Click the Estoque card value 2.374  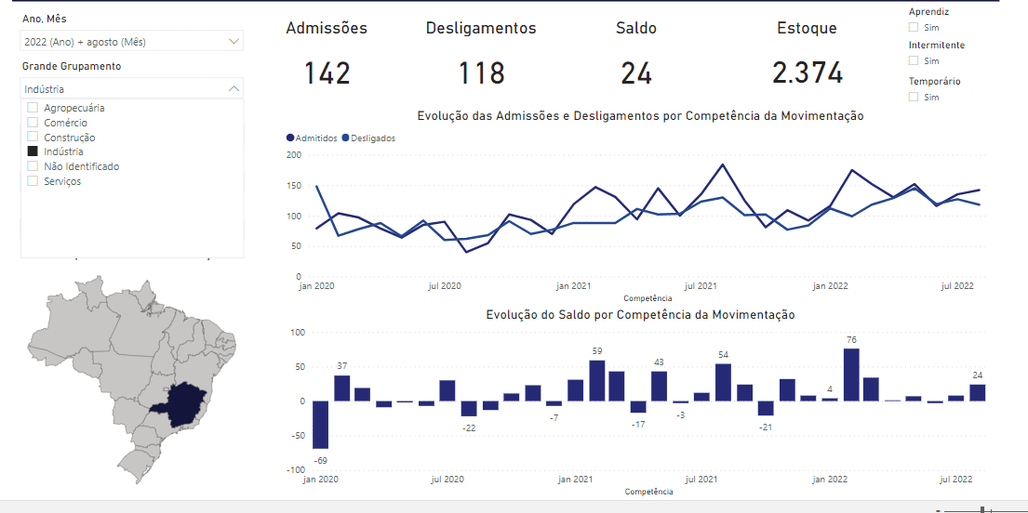pyautogui.click(x=808, y=72)
